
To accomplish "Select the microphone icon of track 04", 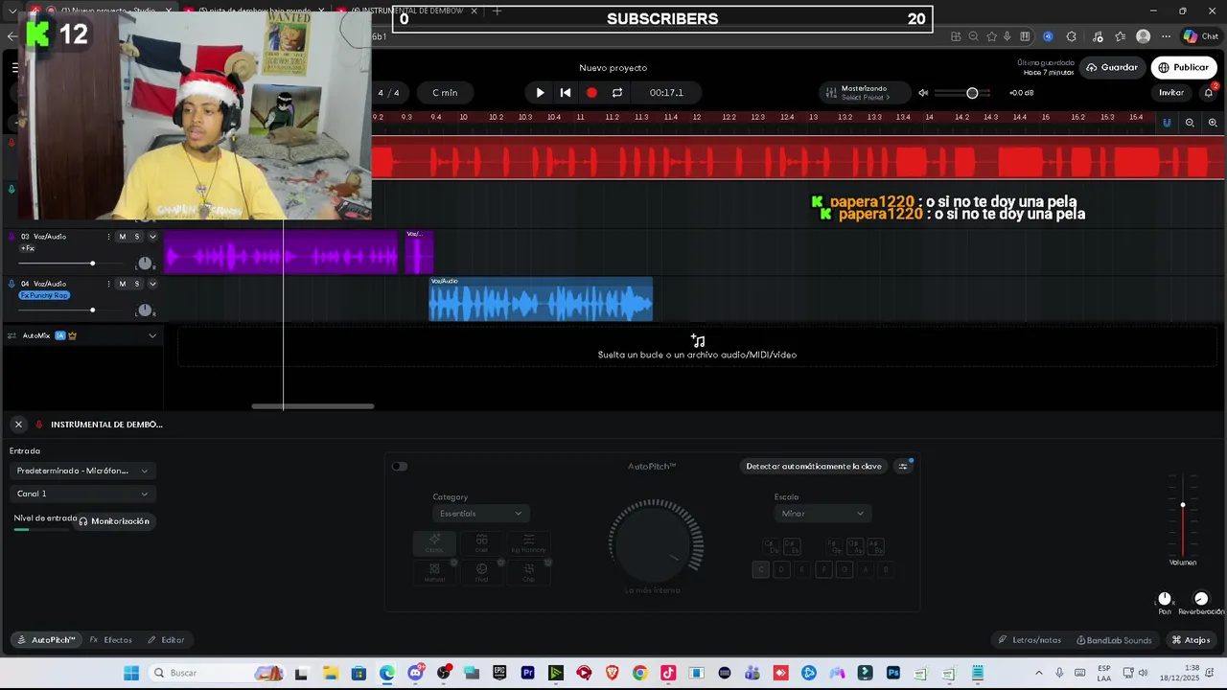I will tap(12, 284).
